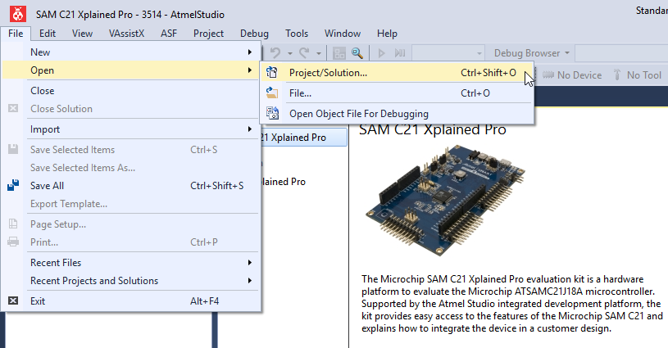Click the Find magnifier toolbar icon
668x348 pixels.
pos(357,52)
